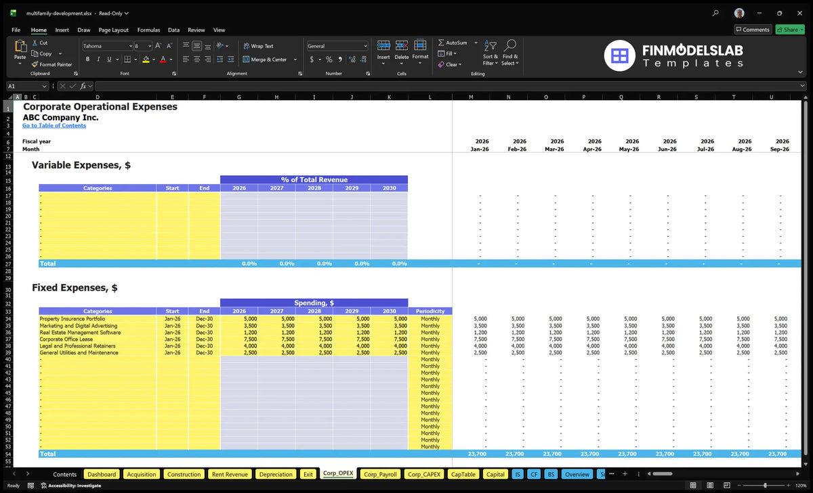The image size is (813, 493).
Task: Open Find & Select magnifier menu
Action: pyautogui.click(x=510, y=52)
